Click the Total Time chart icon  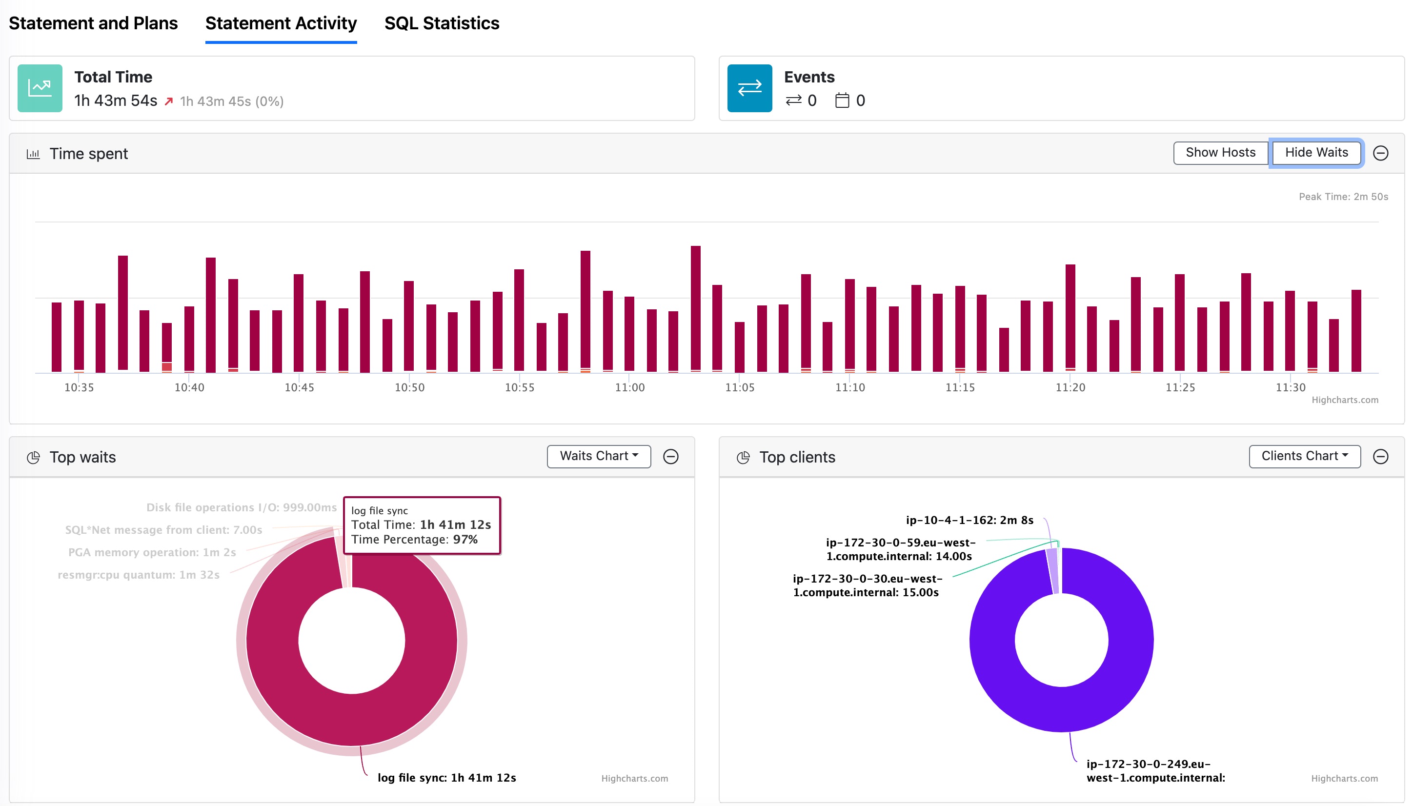[x=40, y=87]
